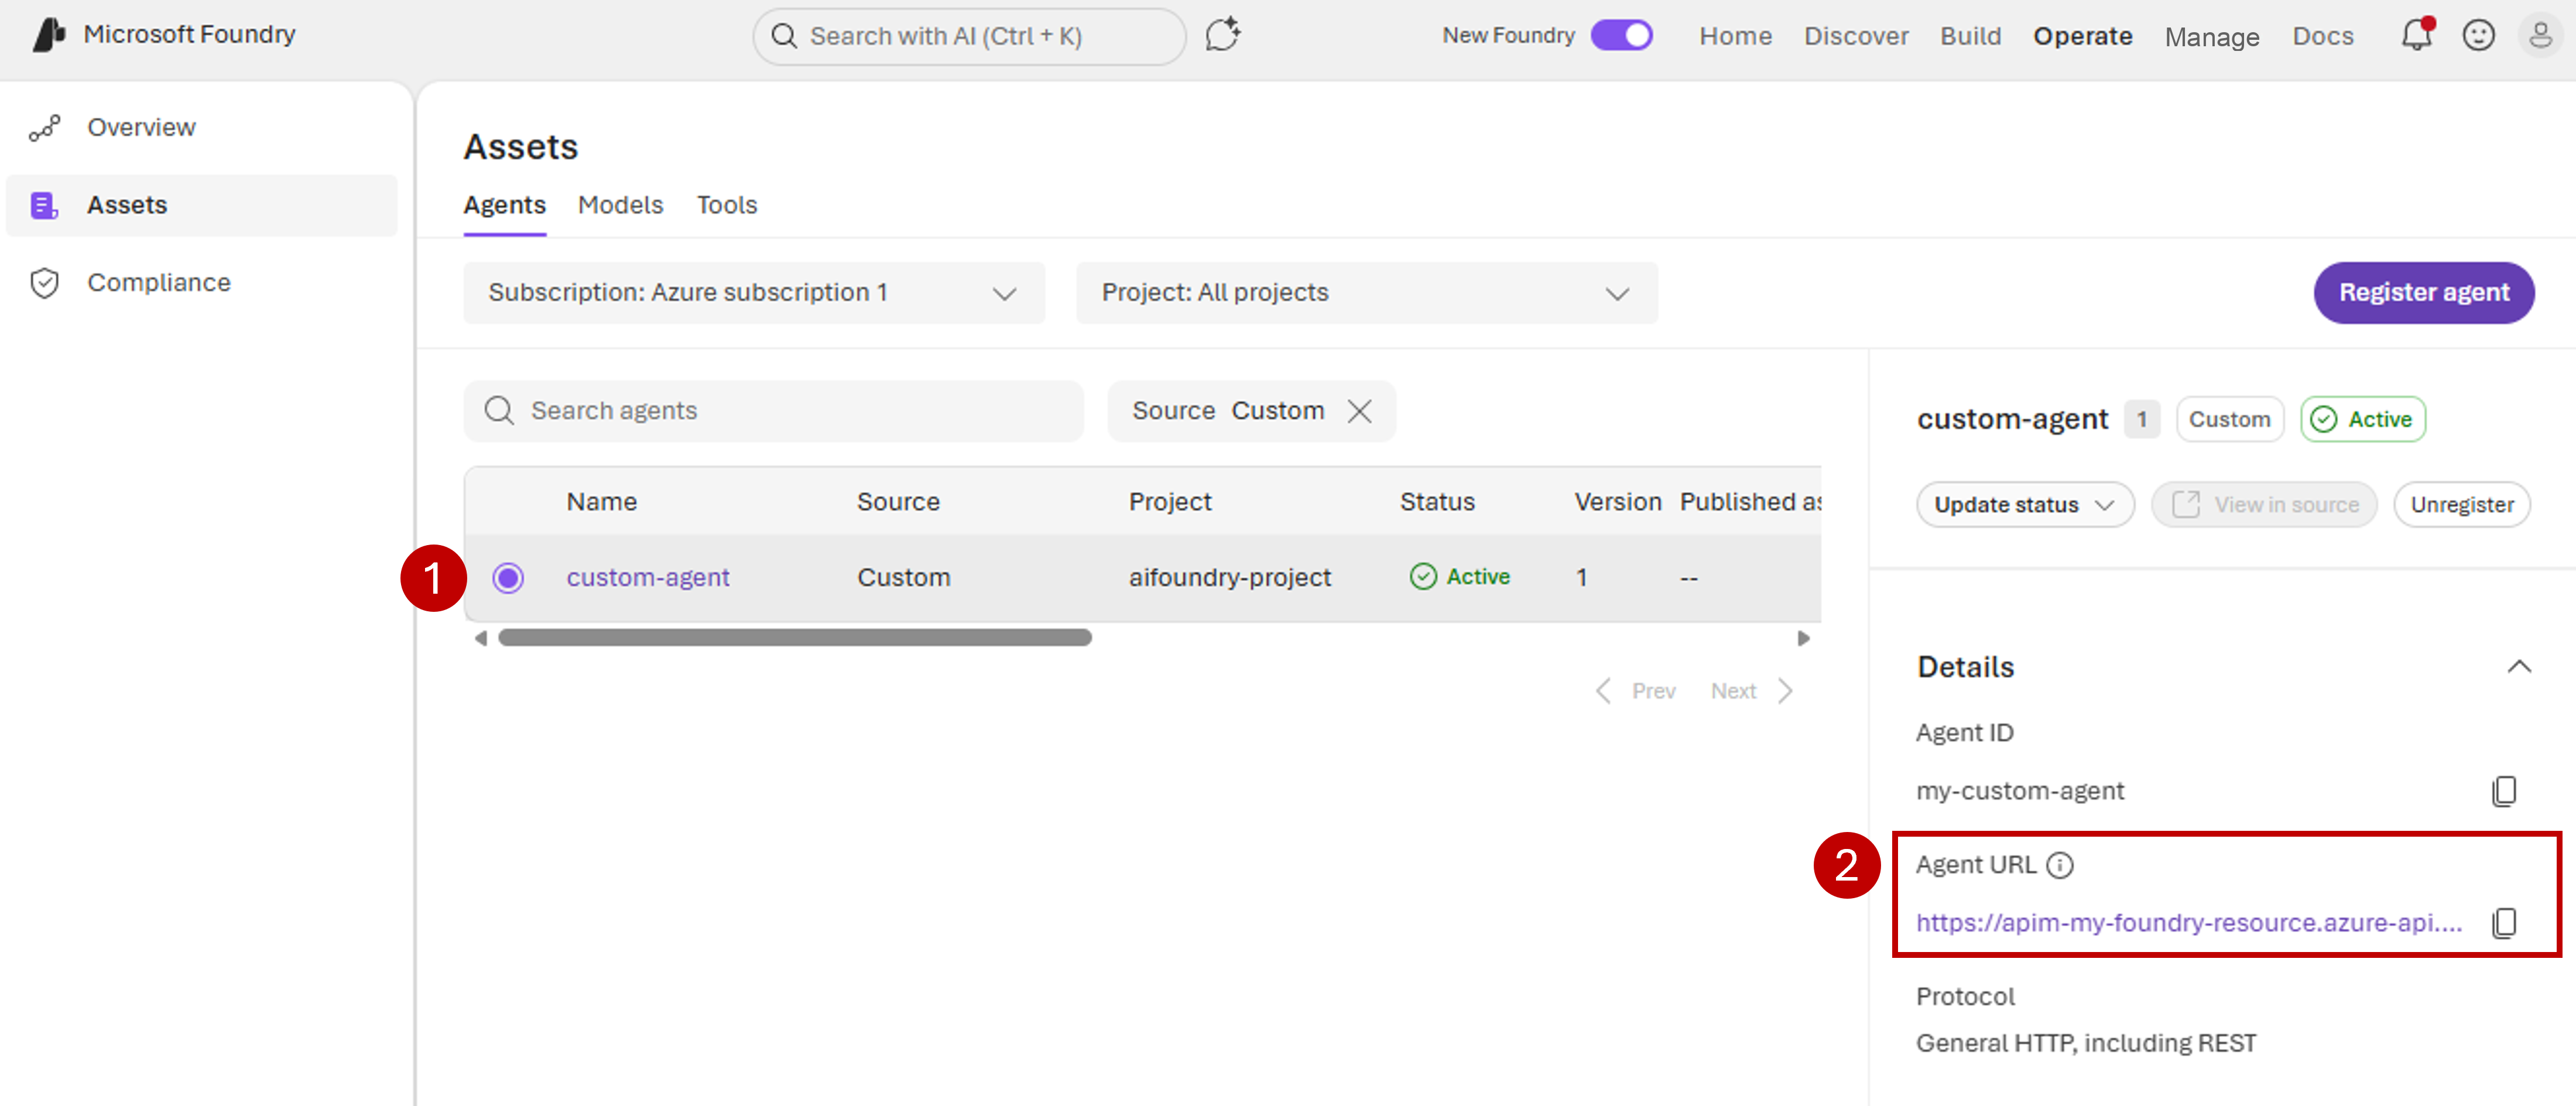Image resolution: width=2576 pixels, height=1106 pixels.
Task: Click the Active status in the table row
Action: pyautogui.click(x=1459, y=577)
